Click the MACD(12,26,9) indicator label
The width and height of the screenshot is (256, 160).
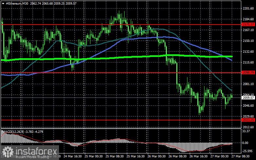13,132
